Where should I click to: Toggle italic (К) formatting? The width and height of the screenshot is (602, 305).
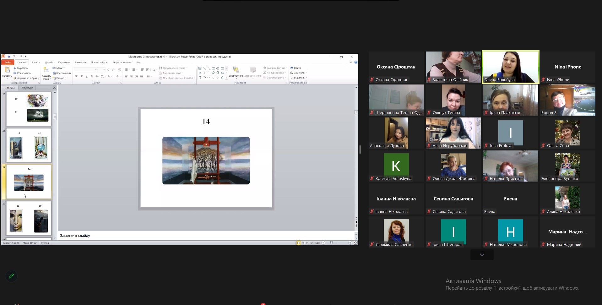point(81,76)
